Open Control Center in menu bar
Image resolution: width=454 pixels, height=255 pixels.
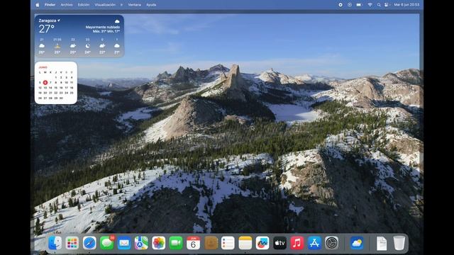(x=387, y=5)
